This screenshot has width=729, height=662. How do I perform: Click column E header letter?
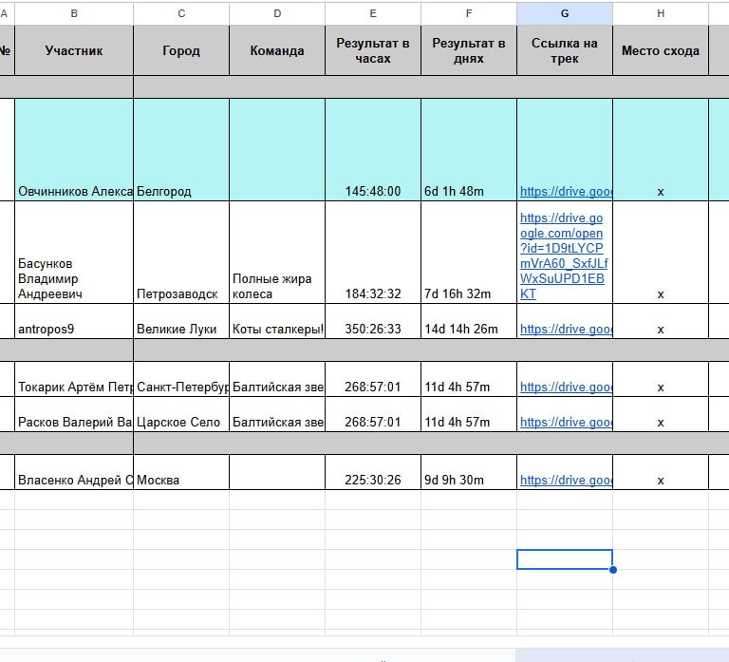coord(373,13)
